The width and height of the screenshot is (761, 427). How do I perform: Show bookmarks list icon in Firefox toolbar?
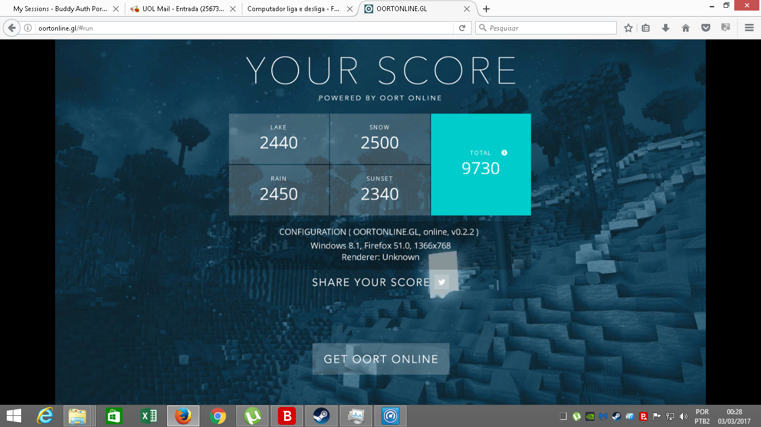[646, 28]
